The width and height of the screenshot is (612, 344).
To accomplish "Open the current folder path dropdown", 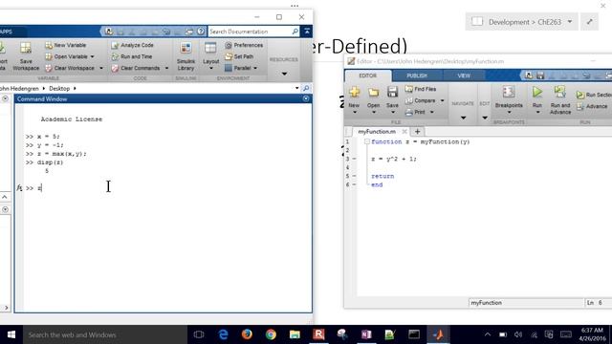I will coord(297,88).
